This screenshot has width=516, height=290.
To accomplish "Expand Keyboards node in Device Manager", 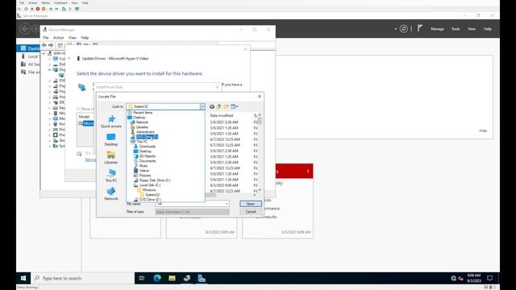I will (x=50, y=108).
